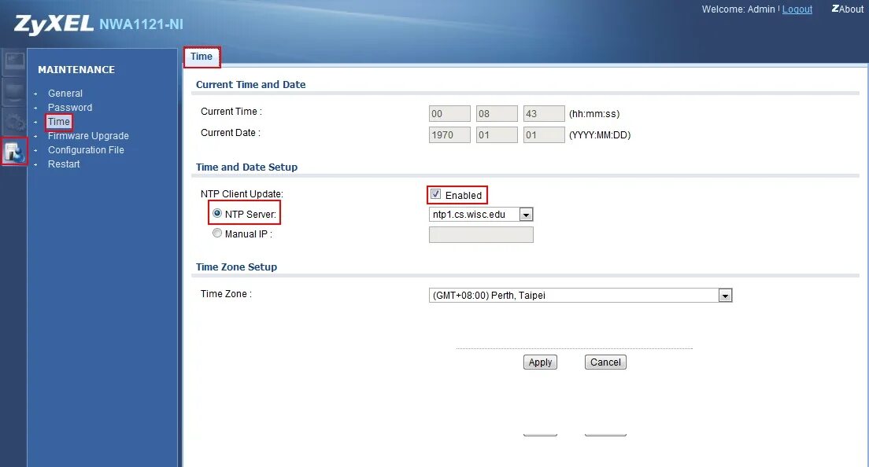The width and height of the screenshot is (869, 467).
Task: Click the Current Date month field
Action: point(497,134)
